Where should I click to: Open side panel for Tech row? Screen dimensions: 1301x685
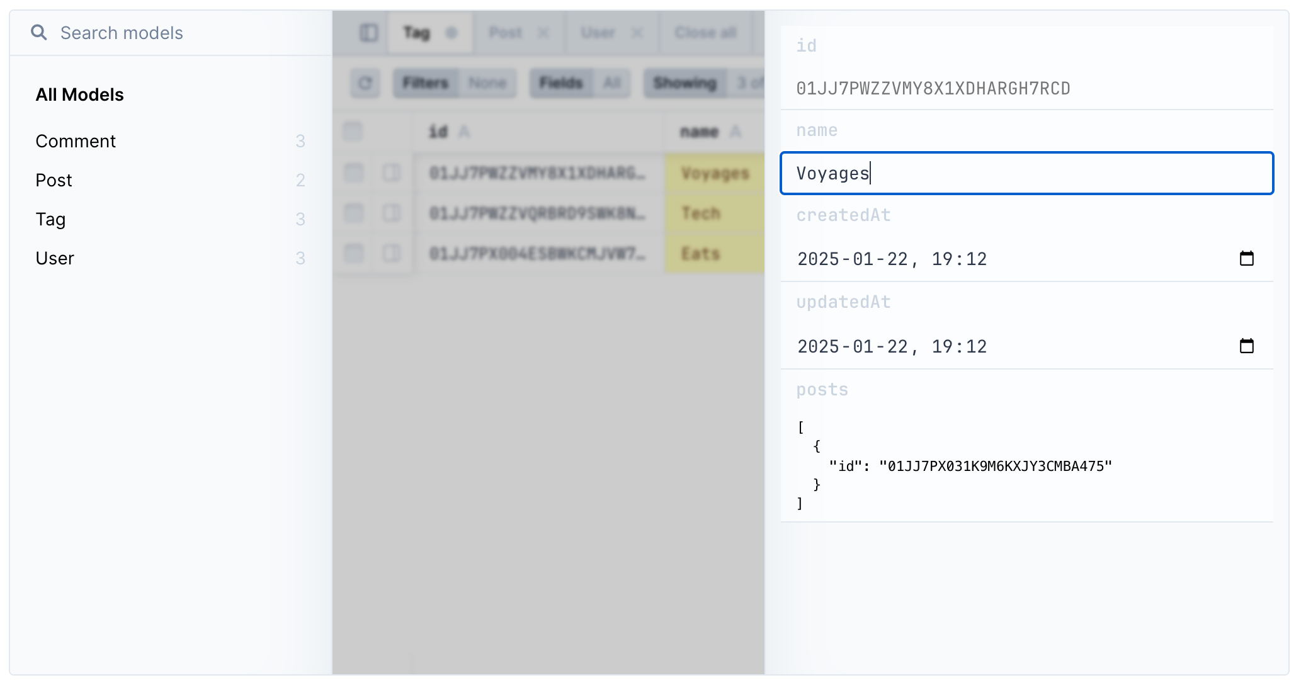pos(392,213)
